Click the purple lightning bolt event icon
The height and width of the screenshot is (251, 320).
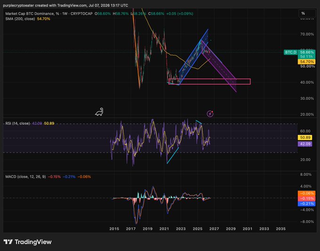(x=210, y=113)
